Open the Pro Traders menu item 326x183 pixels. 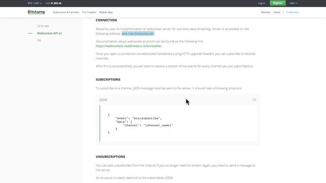tap(89, 12)
